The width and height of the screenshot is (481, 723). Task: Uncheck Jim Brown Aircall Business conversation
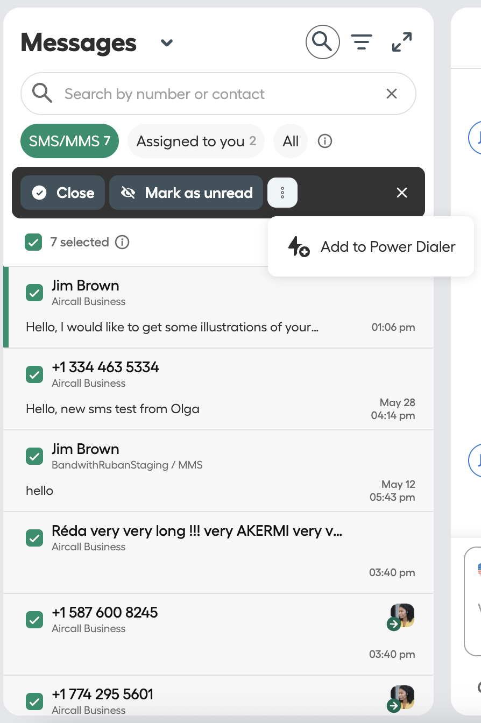(x=34, y=293)
